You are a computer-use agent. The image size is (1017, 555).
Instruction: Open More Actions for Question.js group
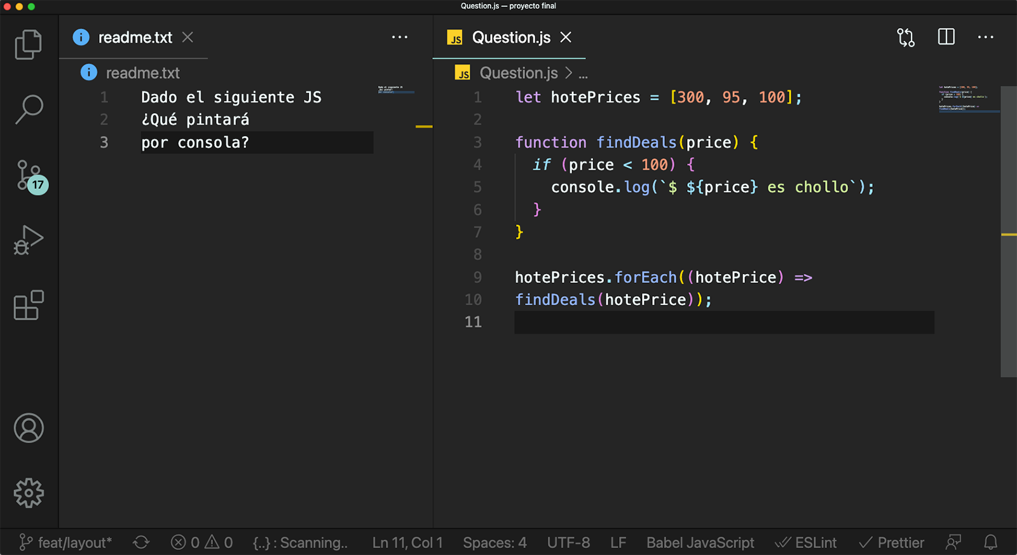click(x=985, y=38)
